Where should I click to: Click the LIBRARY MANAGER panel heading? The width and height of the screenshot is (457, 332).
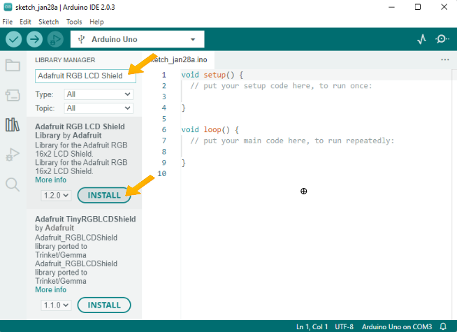(x=65, y=60)
